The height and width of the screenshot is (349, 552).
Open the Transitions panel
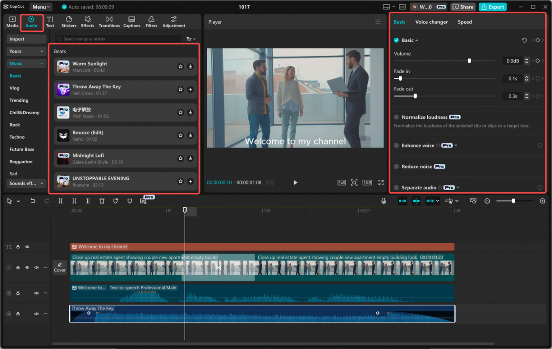tap(109, 21)
